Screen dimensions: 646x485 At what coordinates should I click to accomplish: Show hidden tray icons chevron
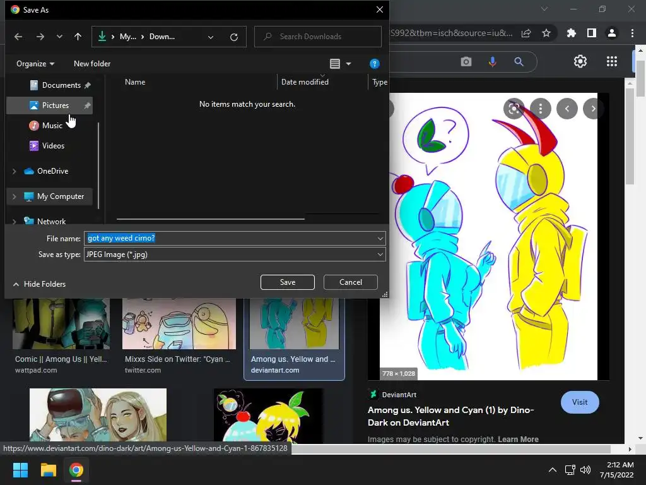[553, 470]
